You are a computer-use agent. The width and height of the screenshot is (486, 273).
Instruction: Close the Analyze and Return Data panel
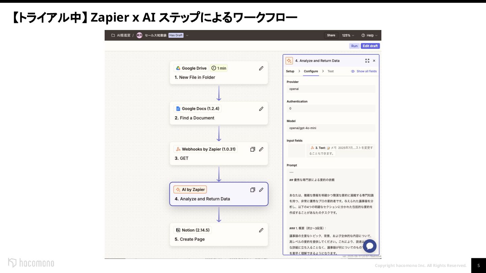(x=374, y=61)
